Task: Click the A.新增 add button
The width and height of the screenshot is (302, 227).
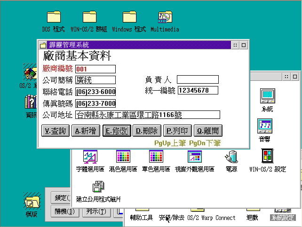Action: 86,131
